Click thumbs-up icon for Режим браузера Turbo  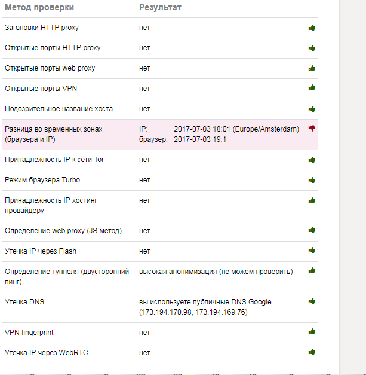312,180
